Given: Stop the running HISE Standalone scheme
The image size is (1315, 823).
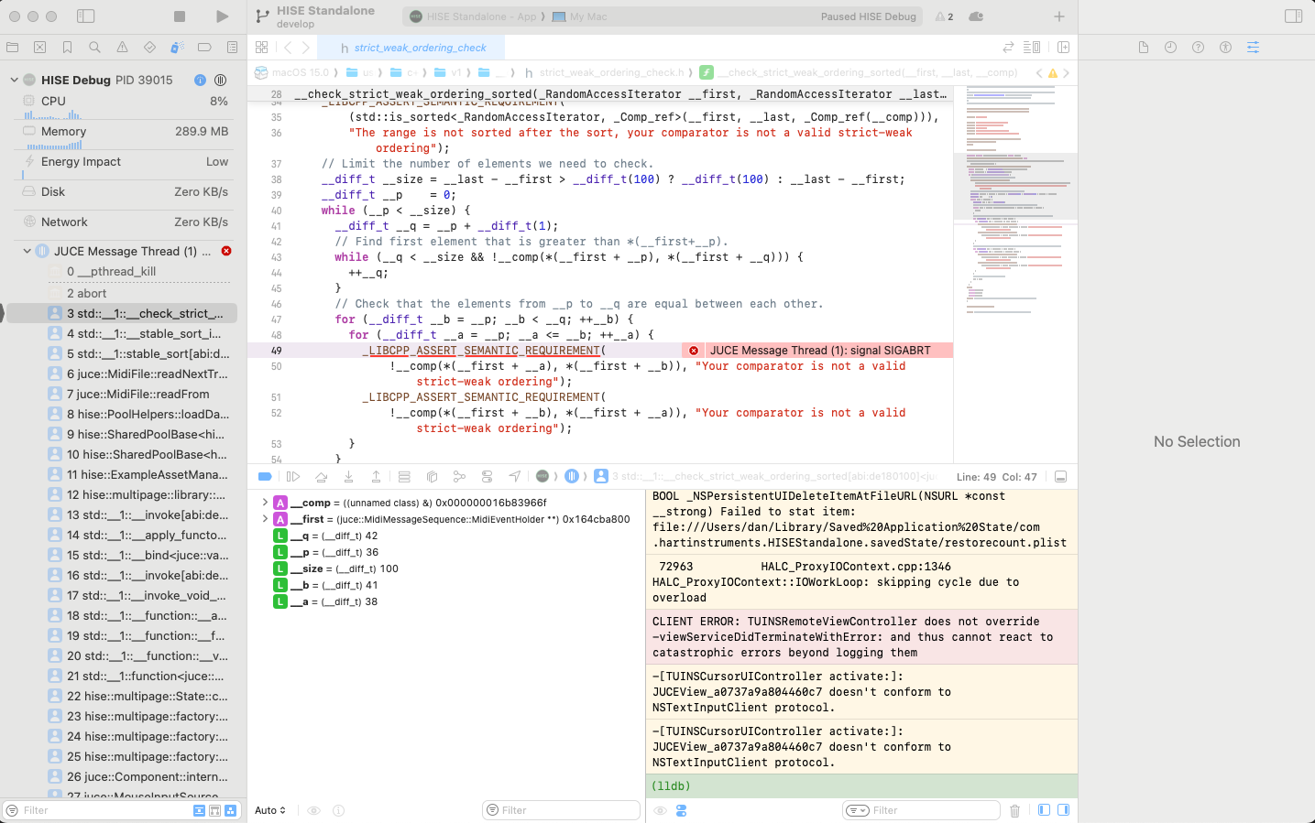Looking at the screenshot, I should 180,16.
